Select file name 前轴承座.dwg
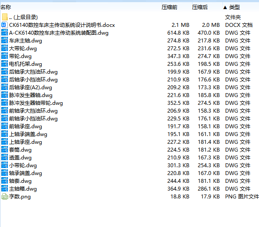The width and height of the screenshot is (259, 227). pos(26,126)
